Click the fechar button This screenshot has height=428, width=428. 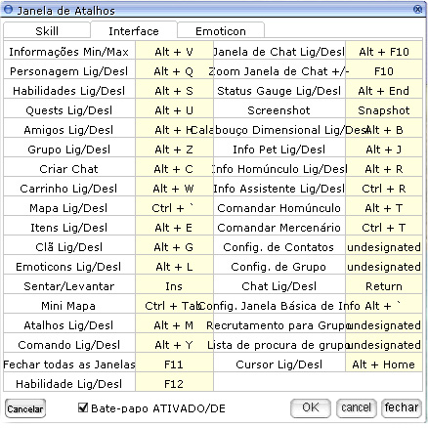[402, 407]
